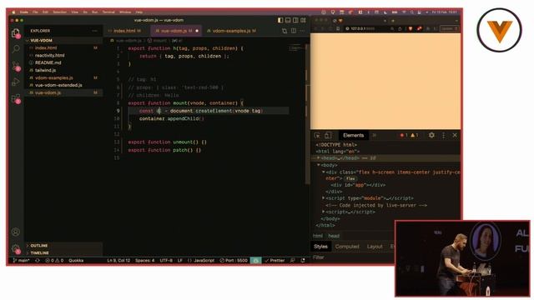This screenshot has height=300, width=534.
Task: Switch to the vue-vdom.js editor tab
Action: [176, 31]
